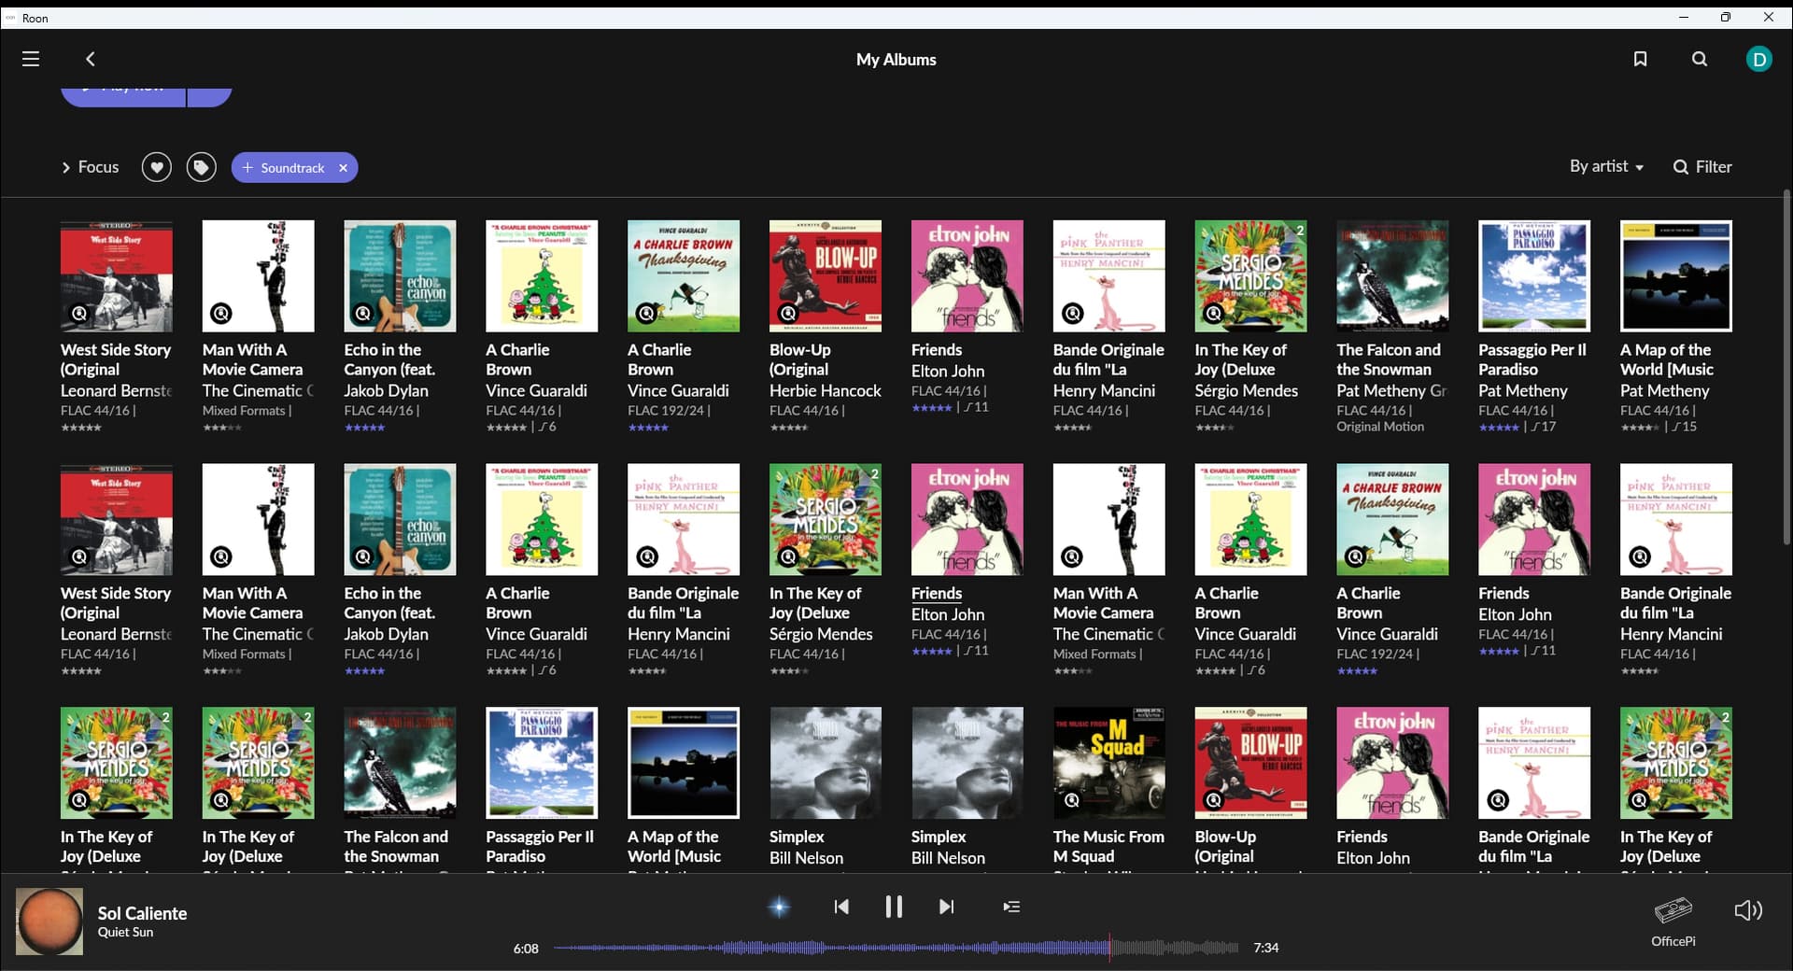Remove the Soundtrack focus filter
Screen dimensions: 1793x971
click(x=343, y=168)
